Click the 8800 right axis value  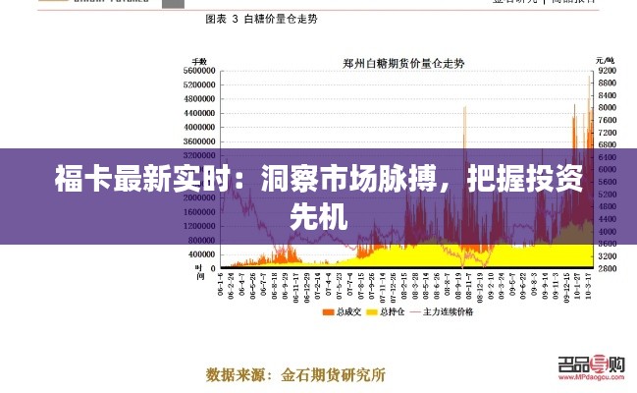607,83
